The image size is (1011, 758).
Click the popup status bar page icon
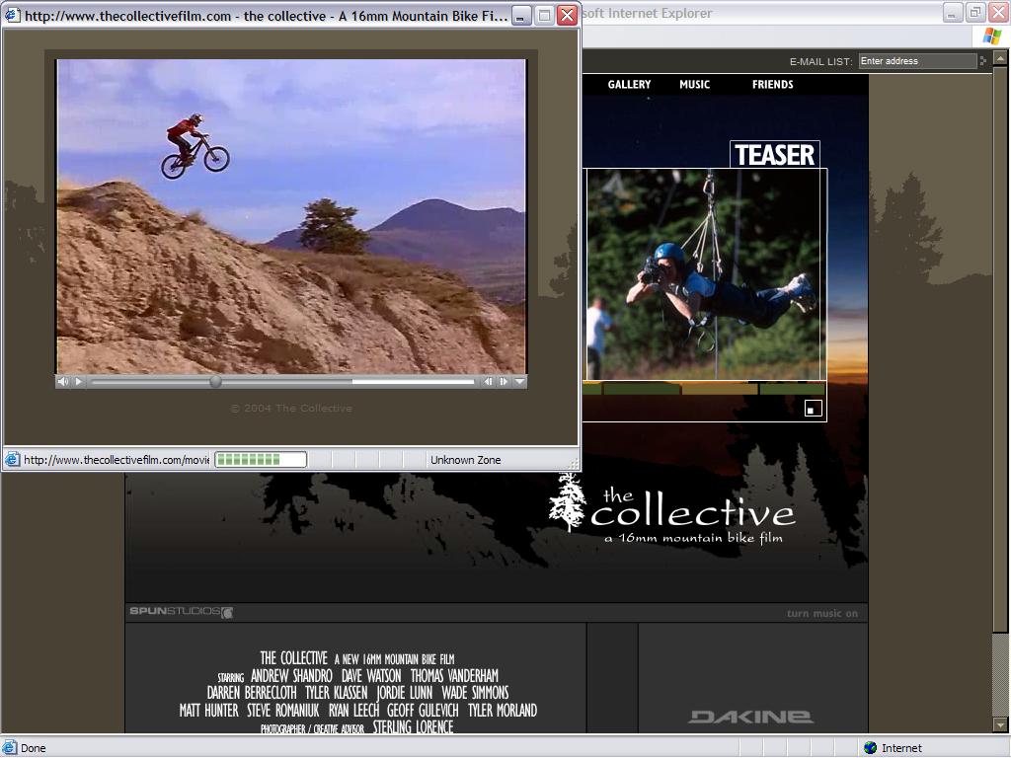(x=12, y=460)
